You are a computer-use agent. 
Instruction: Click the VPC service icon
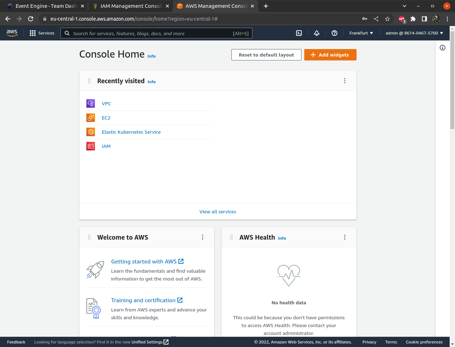click(91, 103)
